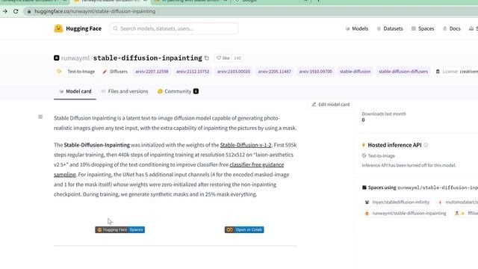
Task: Click the Text-to-Image tag
Action: 75,72
